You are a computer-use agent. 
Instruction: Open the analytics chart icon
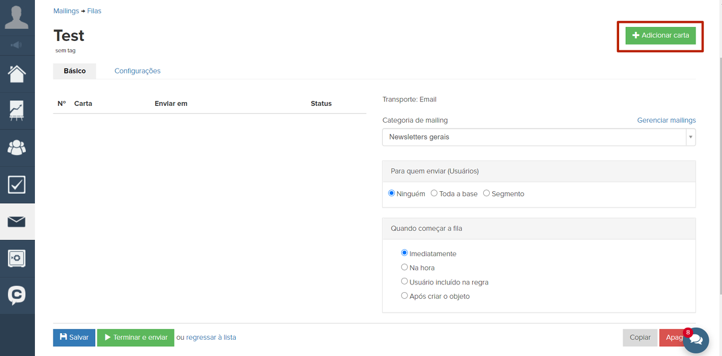17,111
